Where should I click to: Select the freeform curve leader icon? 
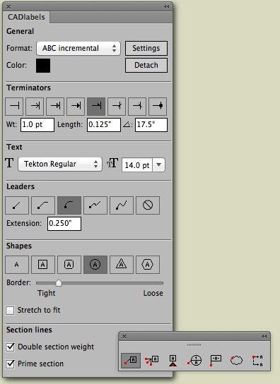click(122, 205)
